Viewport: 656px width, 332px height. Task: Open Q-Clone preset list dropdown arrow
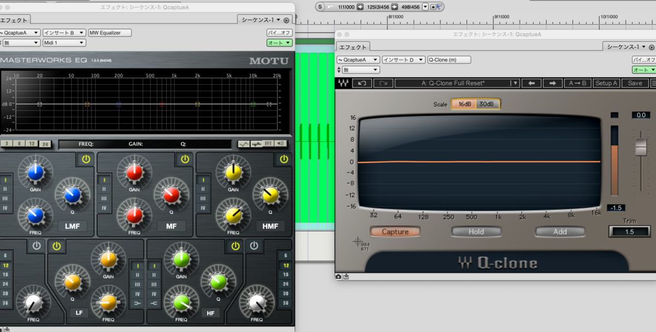pos(514,83)
